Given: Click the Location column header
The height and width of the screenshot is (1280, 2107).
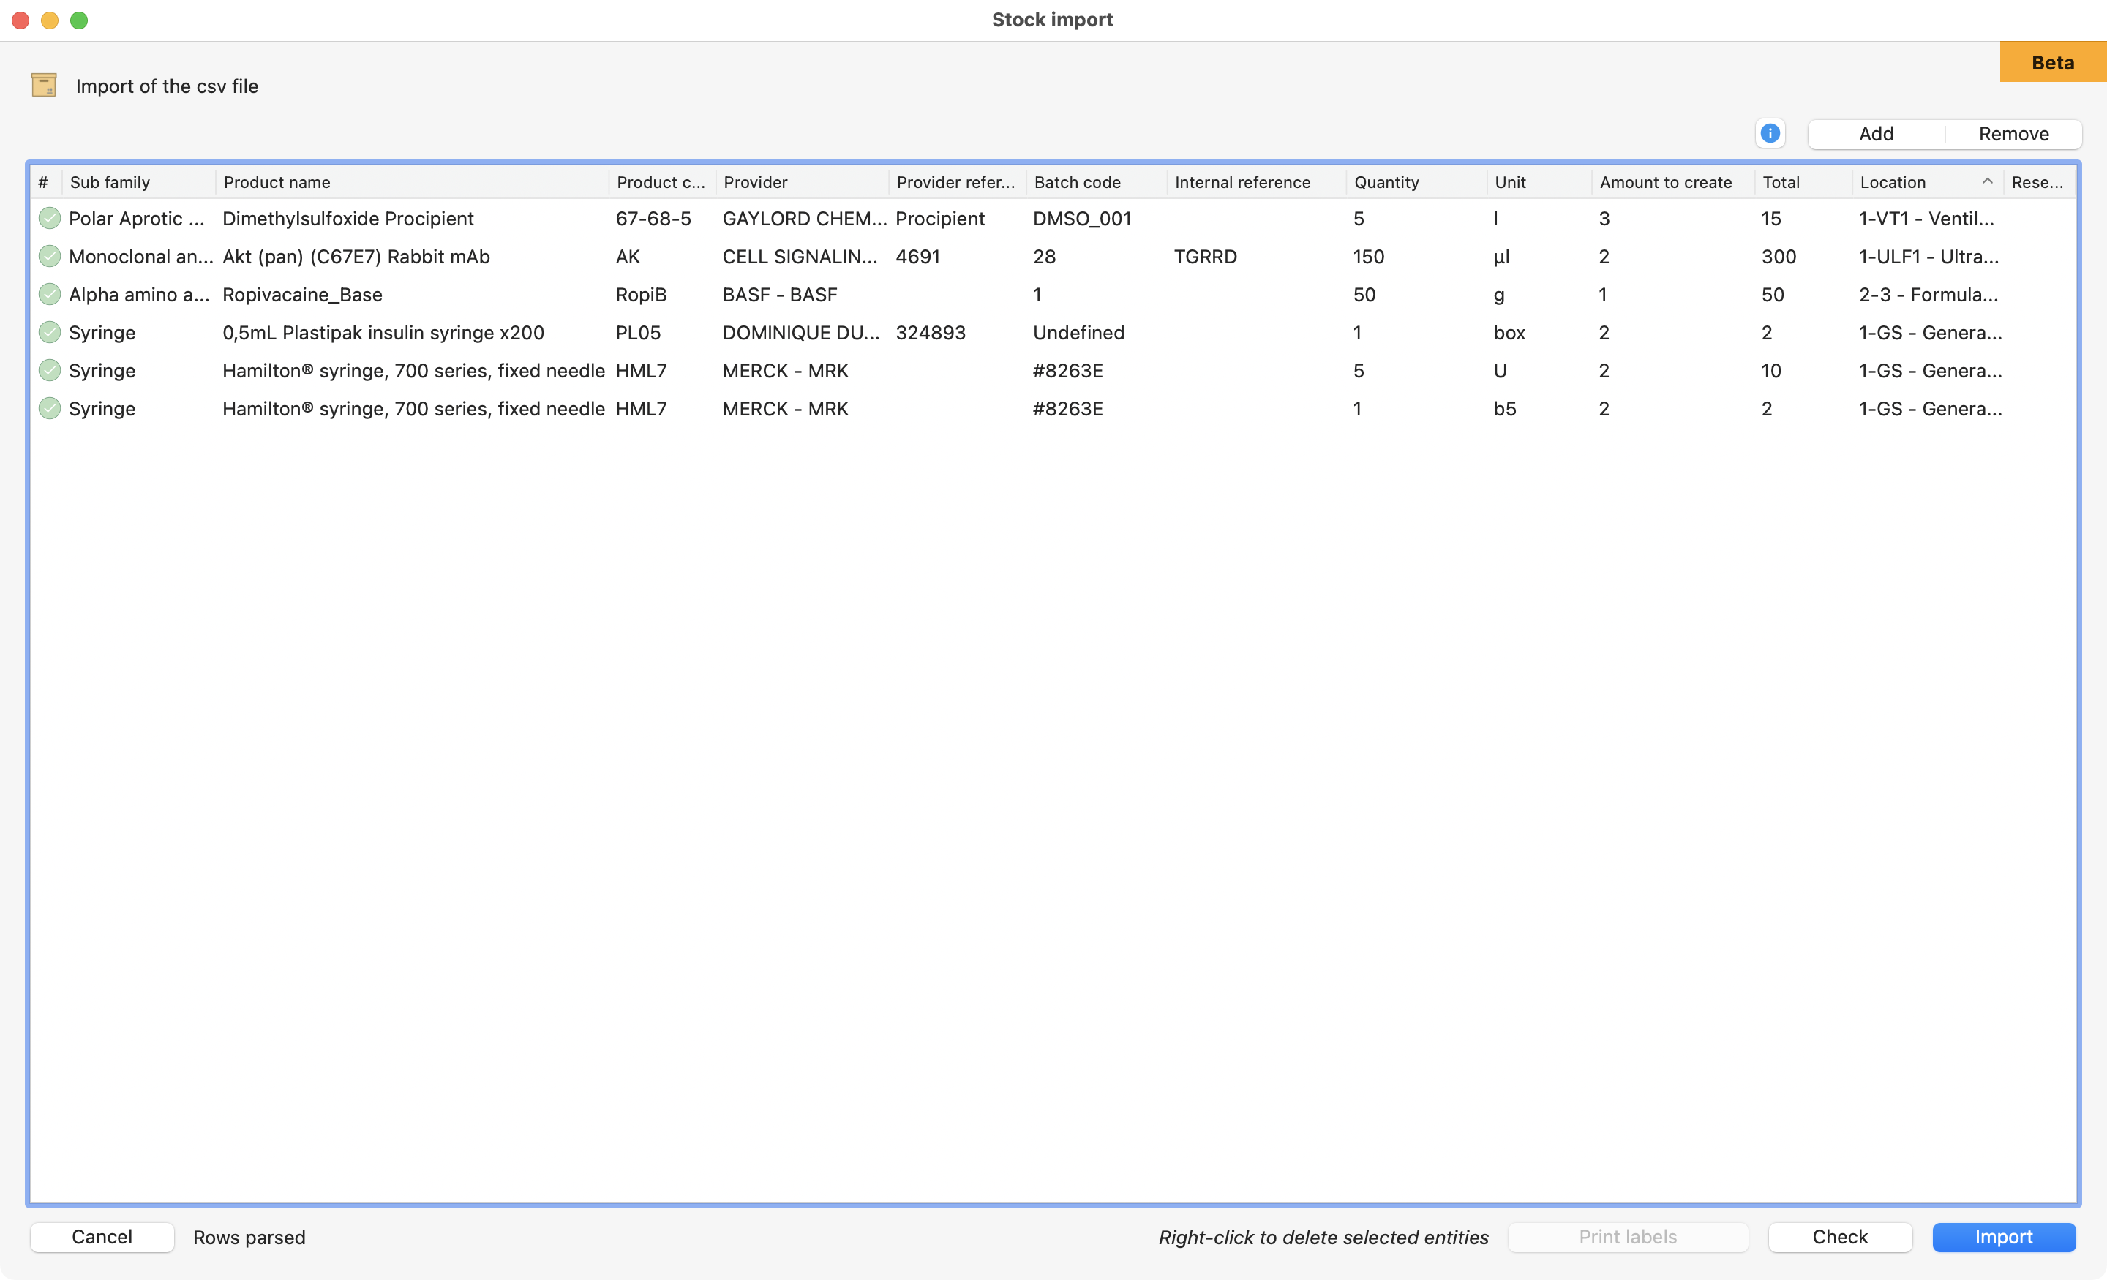Looking at the screenshot, I should click(x=1928, y=182).
